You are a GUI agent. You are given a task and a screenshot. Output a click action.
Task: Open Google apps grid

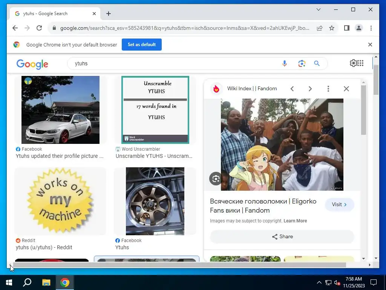click(x=360, y=63)
